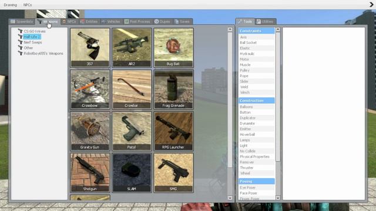The height and width of the screenshot is (211, 376).
Task: Open the NPCs spawn tab
Action: (x=69, y=22)
